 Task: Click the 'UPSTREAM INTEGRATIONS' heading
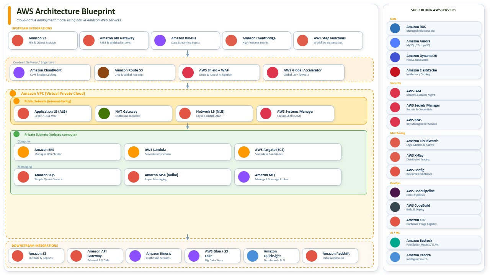[x=32, y=28]
